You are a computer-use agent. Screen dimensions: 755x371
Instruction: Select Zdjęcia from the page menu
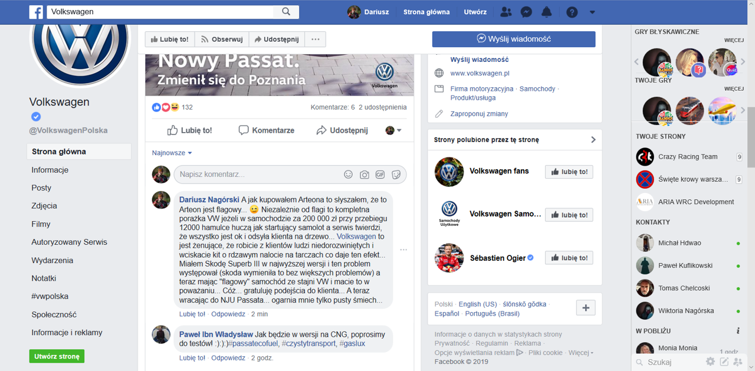point(44,206)
